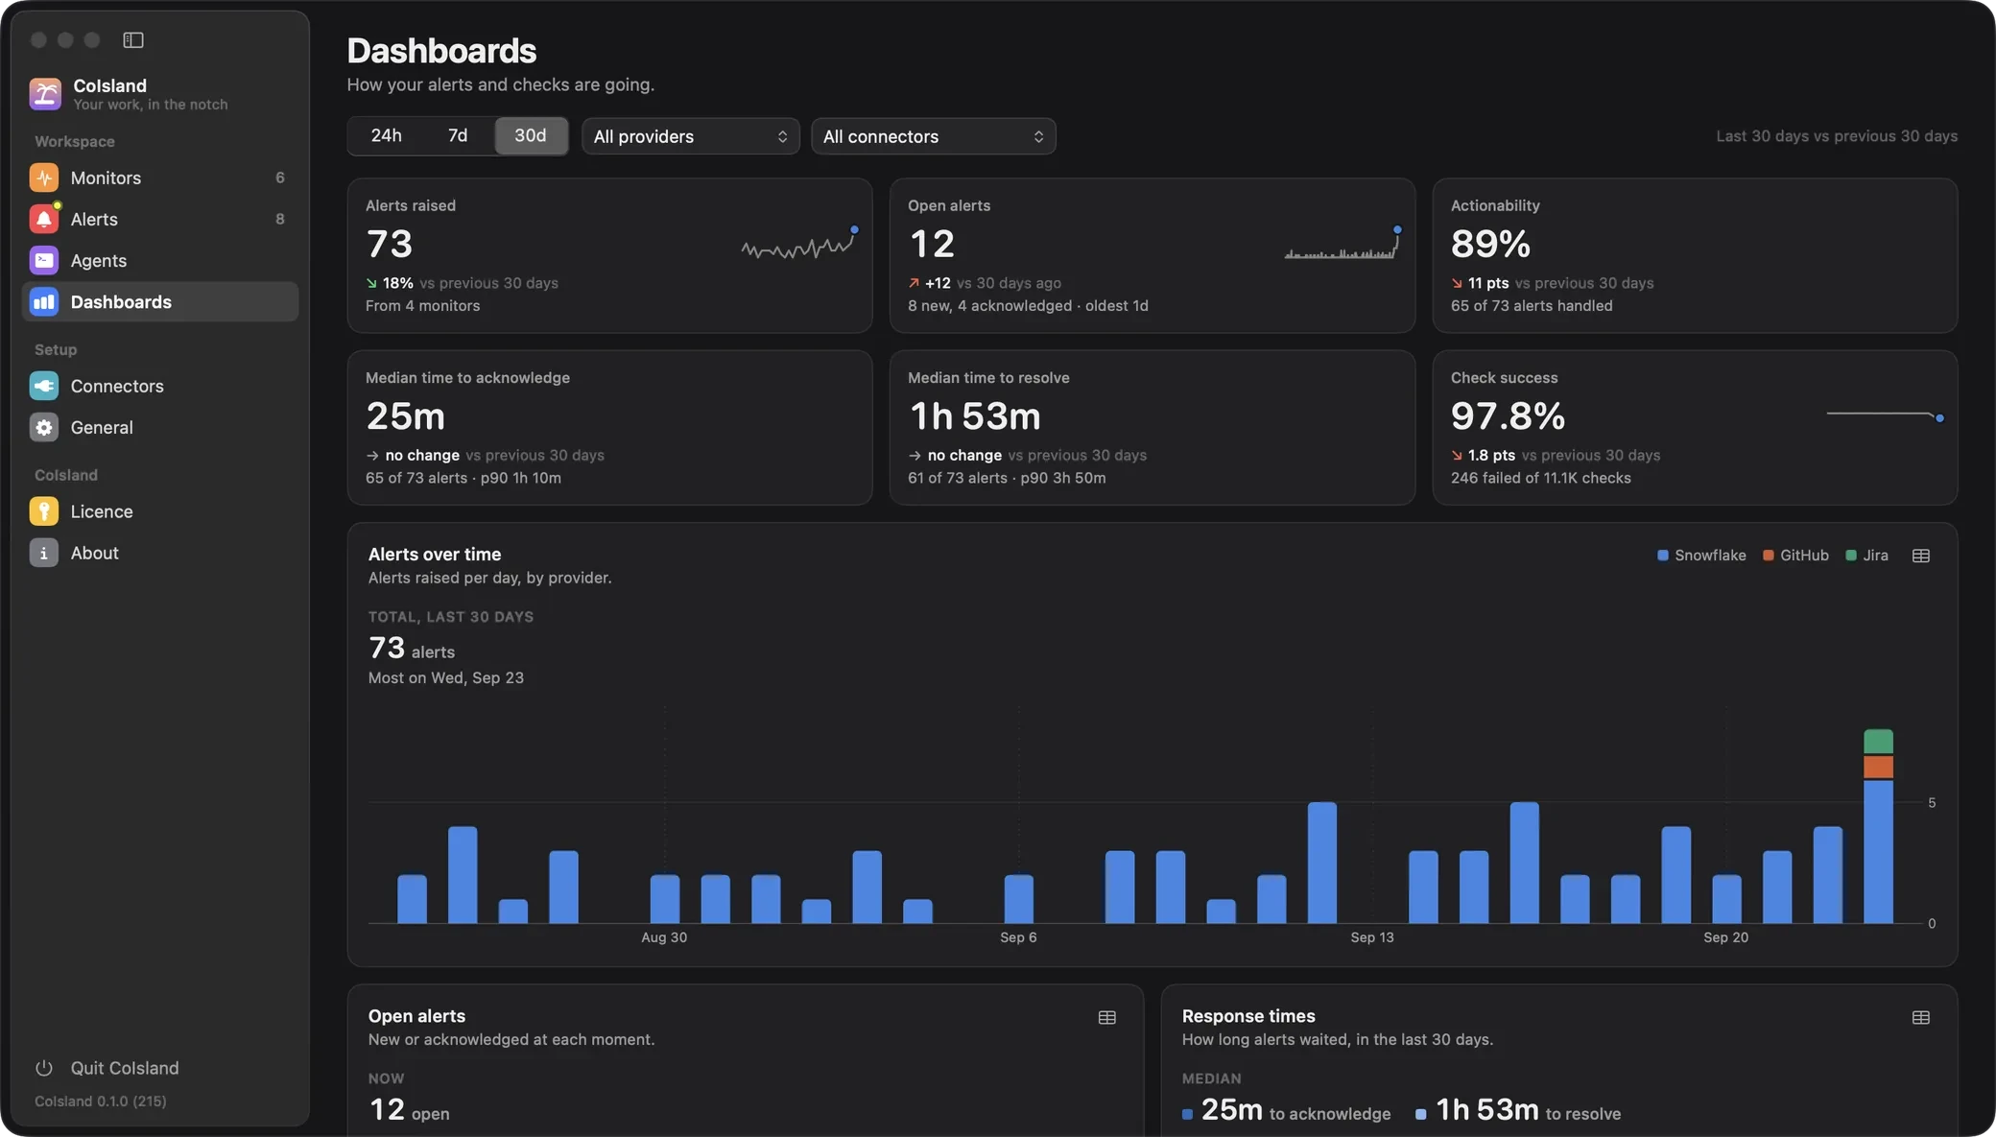Image resolution: width=1996 pixels, height=1137 pixels.
Task: Open About in the sidebar
Action: click(x=159, y=553)
